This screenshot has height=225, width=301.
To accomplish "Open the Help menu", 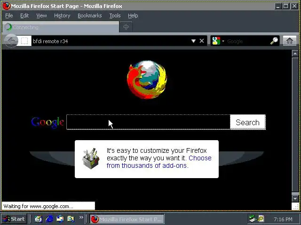I will 133,15.
